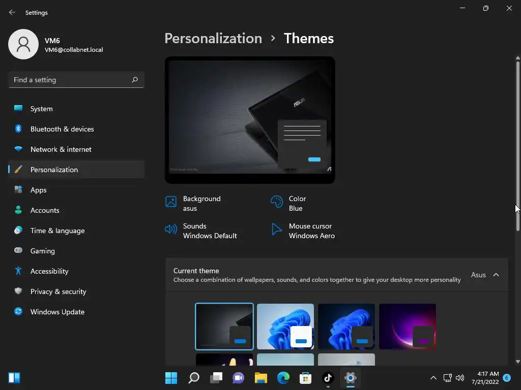Open Bluetooth & devices settings
Screen dimensions: 521x390
[x=76, y=129]
